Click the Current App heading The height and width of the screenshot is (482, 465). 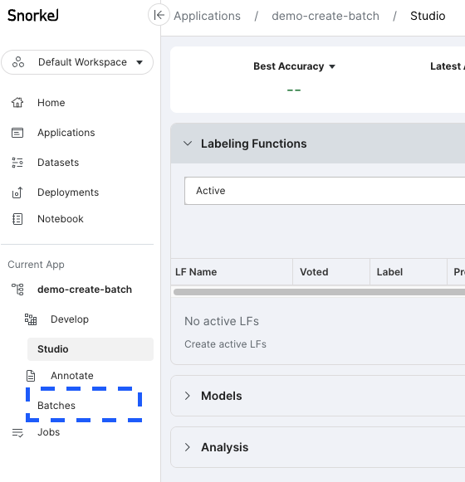click(x=36, y=265)
